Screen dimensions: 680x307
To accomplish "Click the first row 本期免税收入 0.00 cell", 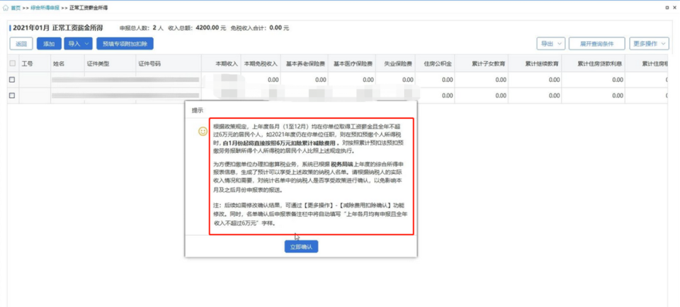I will [x=261, y=80].
